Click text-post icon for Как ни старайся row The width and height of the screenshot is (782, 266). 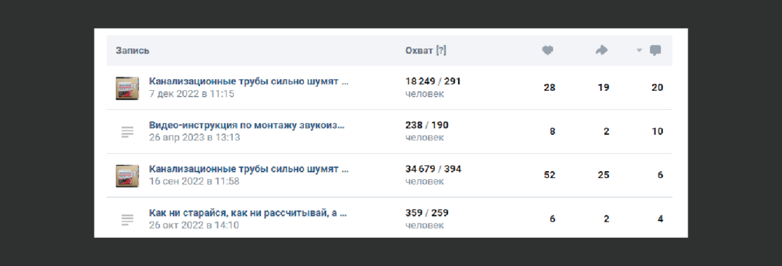[x=127, y=219]
